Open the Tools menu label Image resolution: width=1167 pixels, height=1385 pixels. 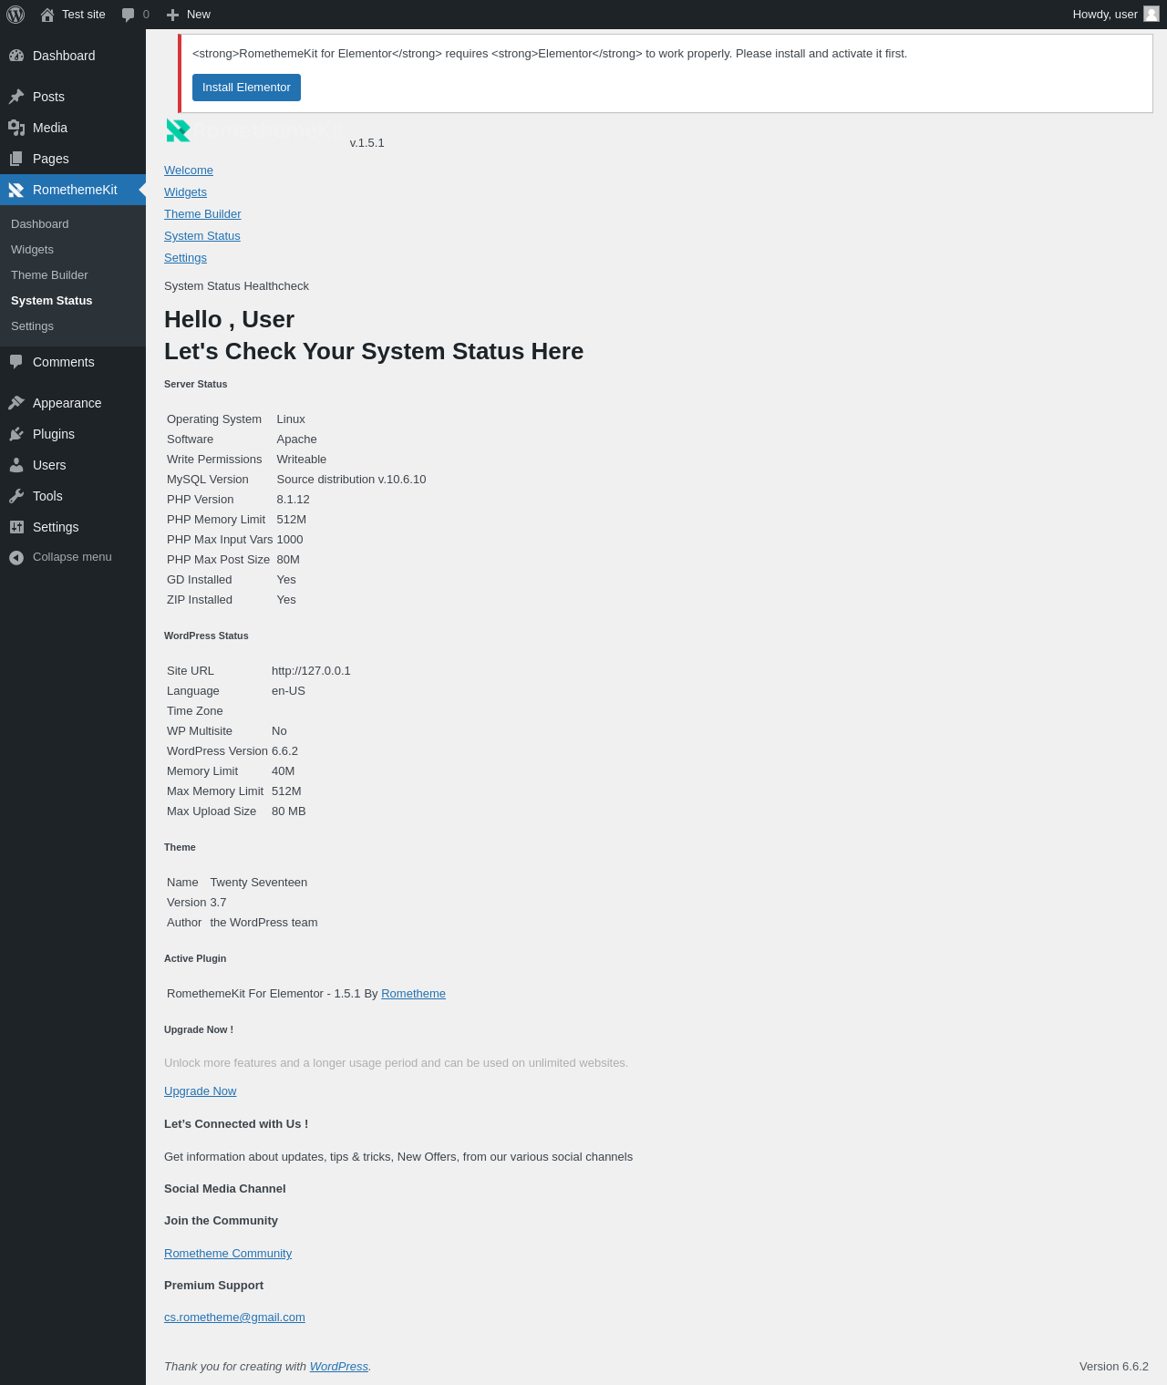pos(47,496)
